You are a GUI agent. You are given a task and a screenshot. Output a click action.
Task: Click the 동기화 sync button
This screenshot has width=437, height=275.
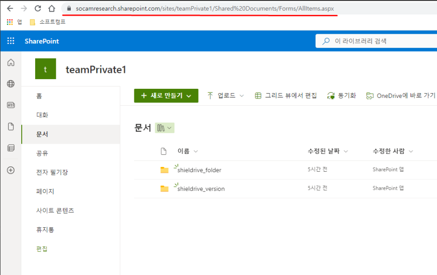coord(342,96)
